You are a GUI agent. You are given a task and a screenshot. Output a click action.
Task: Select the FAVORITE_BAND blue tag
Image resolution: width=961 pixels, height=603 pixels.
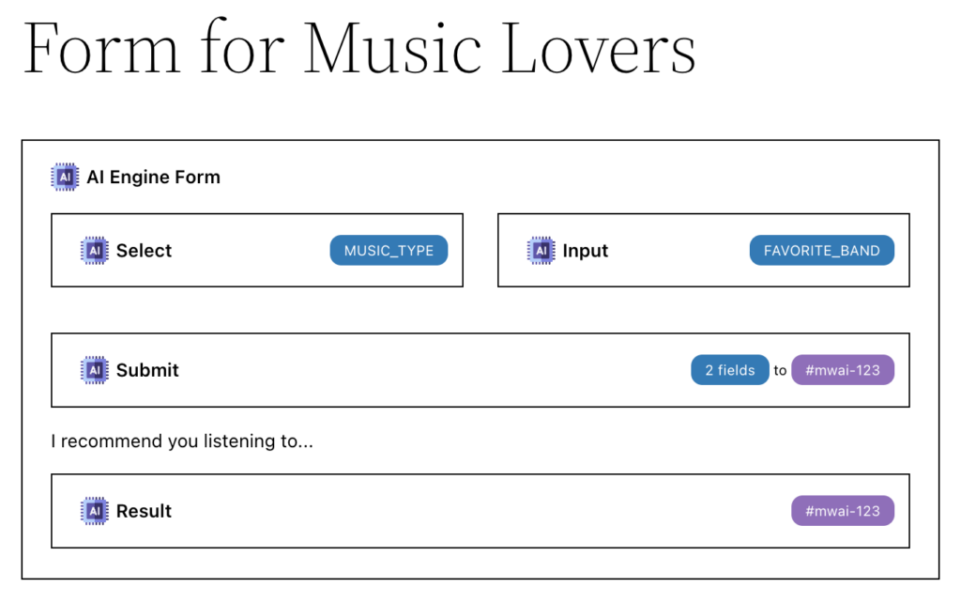(821, 250)
